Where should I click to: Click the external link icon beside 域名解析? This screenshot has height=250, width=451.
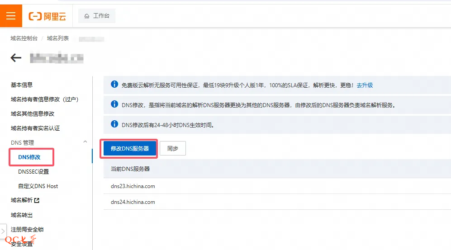[37, 200]
